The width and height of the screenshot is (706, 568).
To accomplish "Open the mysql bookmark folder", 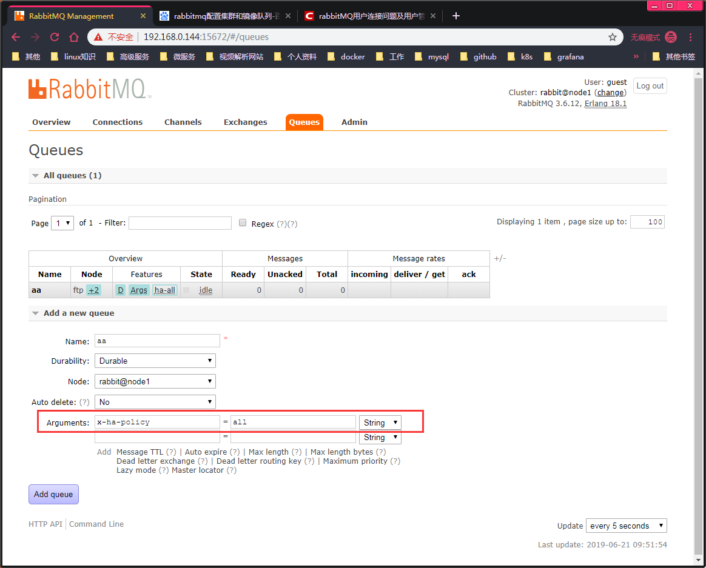I will 432,57.
